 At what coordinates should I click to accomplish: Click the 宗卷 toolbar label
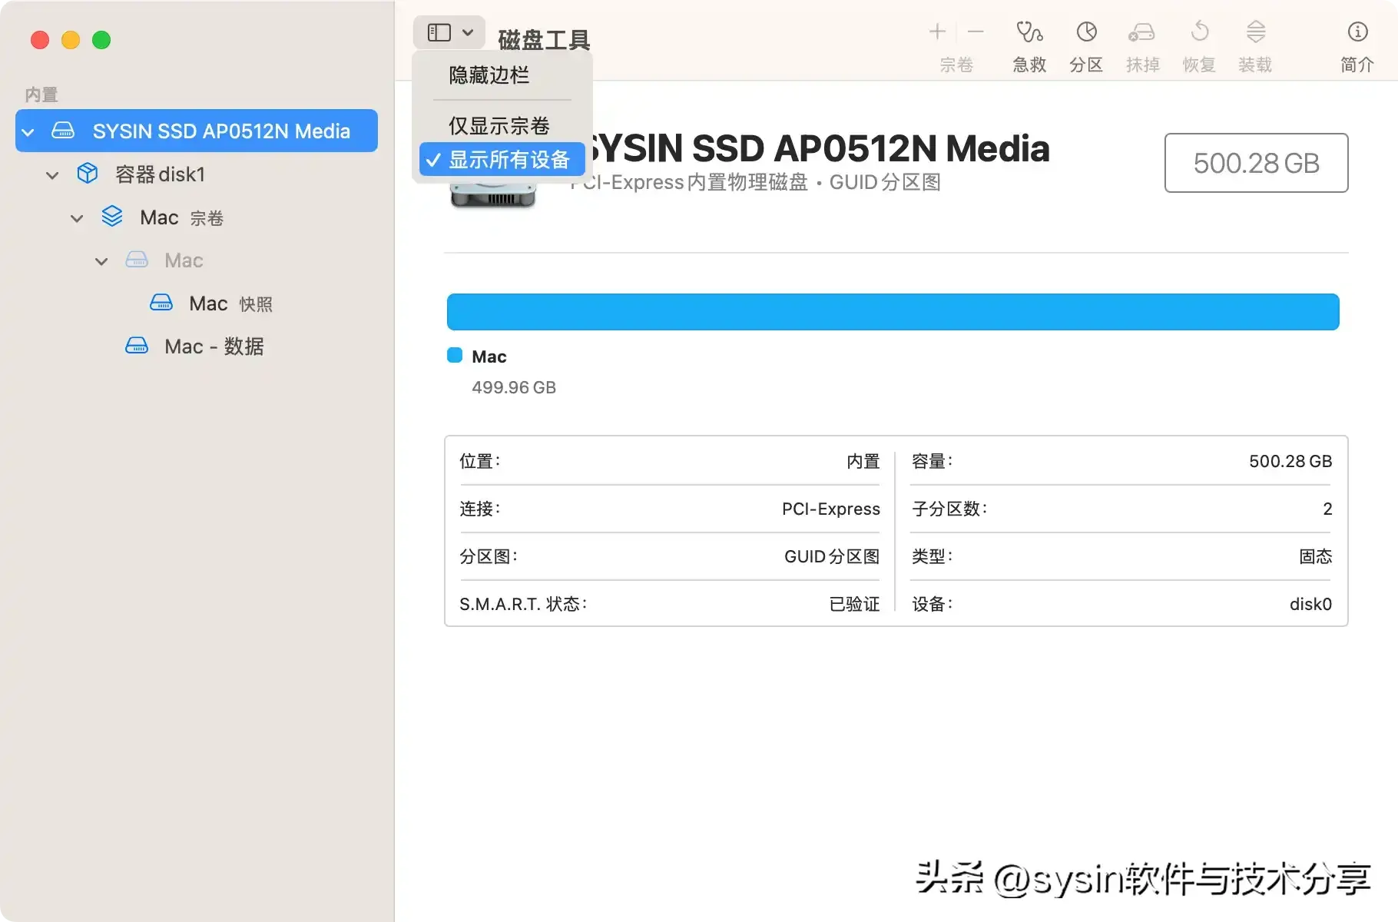956,65
